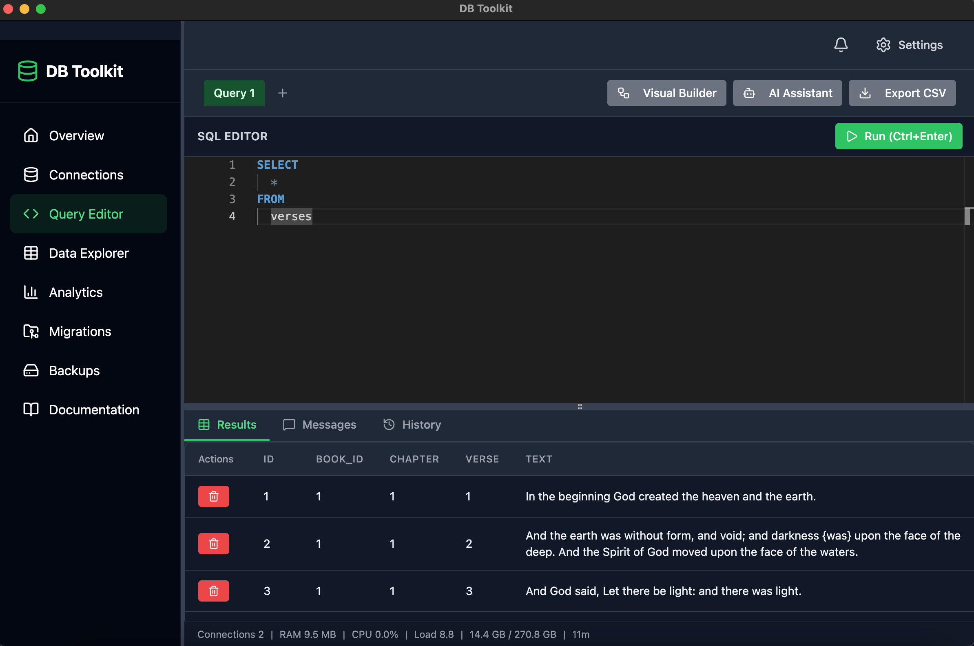Open the AI Assistant
The width and height of the screenshot is (974, 646).
787,93
